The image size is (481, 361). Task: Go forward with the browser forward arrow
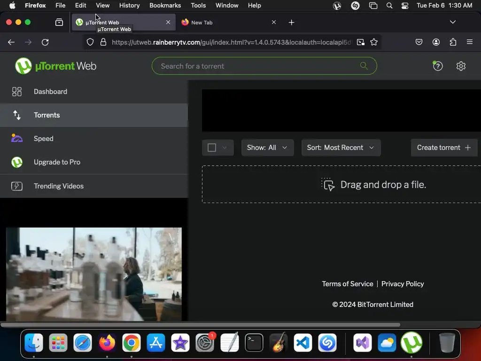click(x=28, y=42)
